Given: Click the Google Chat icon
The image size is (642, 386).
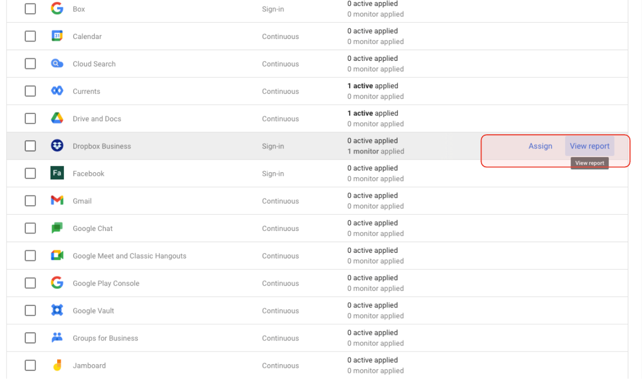Looking at the screenshot, I should click(57, 228).
